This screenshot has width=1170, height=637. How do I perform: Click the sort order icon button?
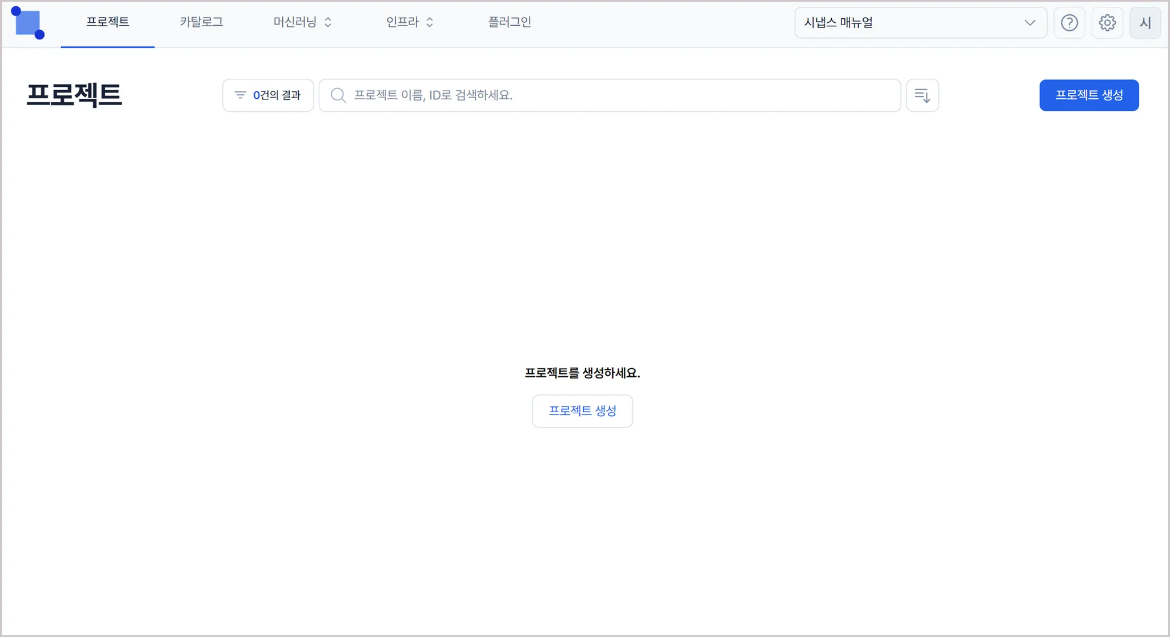(922, 95)
